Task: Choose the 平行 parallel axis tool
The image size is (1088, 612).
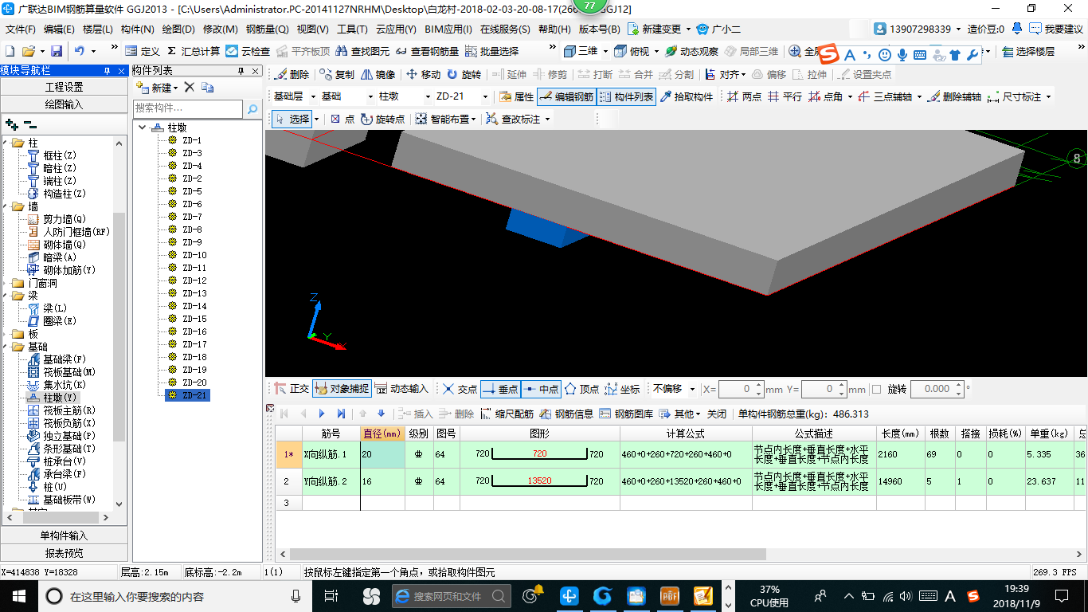Action: [785, 96]
